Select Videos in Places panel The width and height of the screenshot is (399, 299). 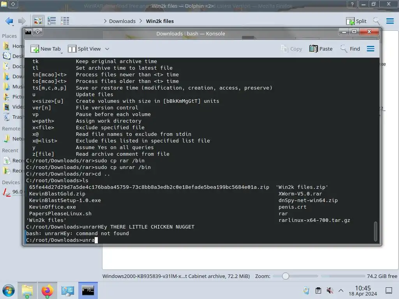pyautogui.click(x=12, y=107)
